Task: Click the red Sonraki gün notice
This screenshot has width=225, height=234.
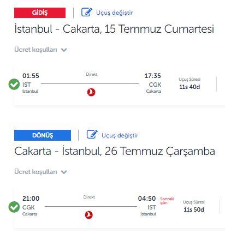Action: 167,201
